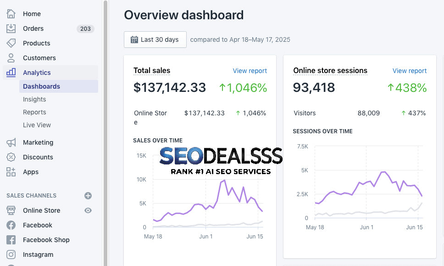
Task: View report for Online store sessions
Action: coord(409,71)
